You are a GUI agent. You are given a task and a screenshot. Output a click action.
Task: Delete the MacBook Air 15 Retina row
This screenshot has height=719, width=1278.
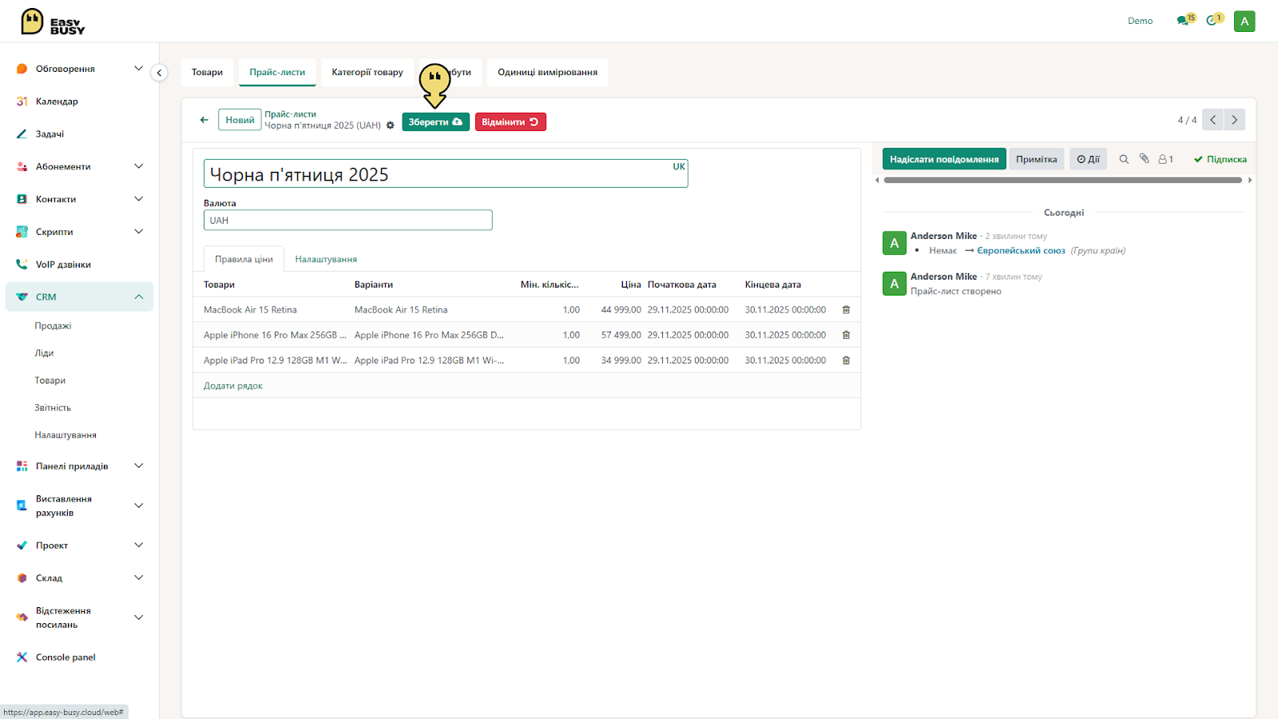(x=846, y=310)
